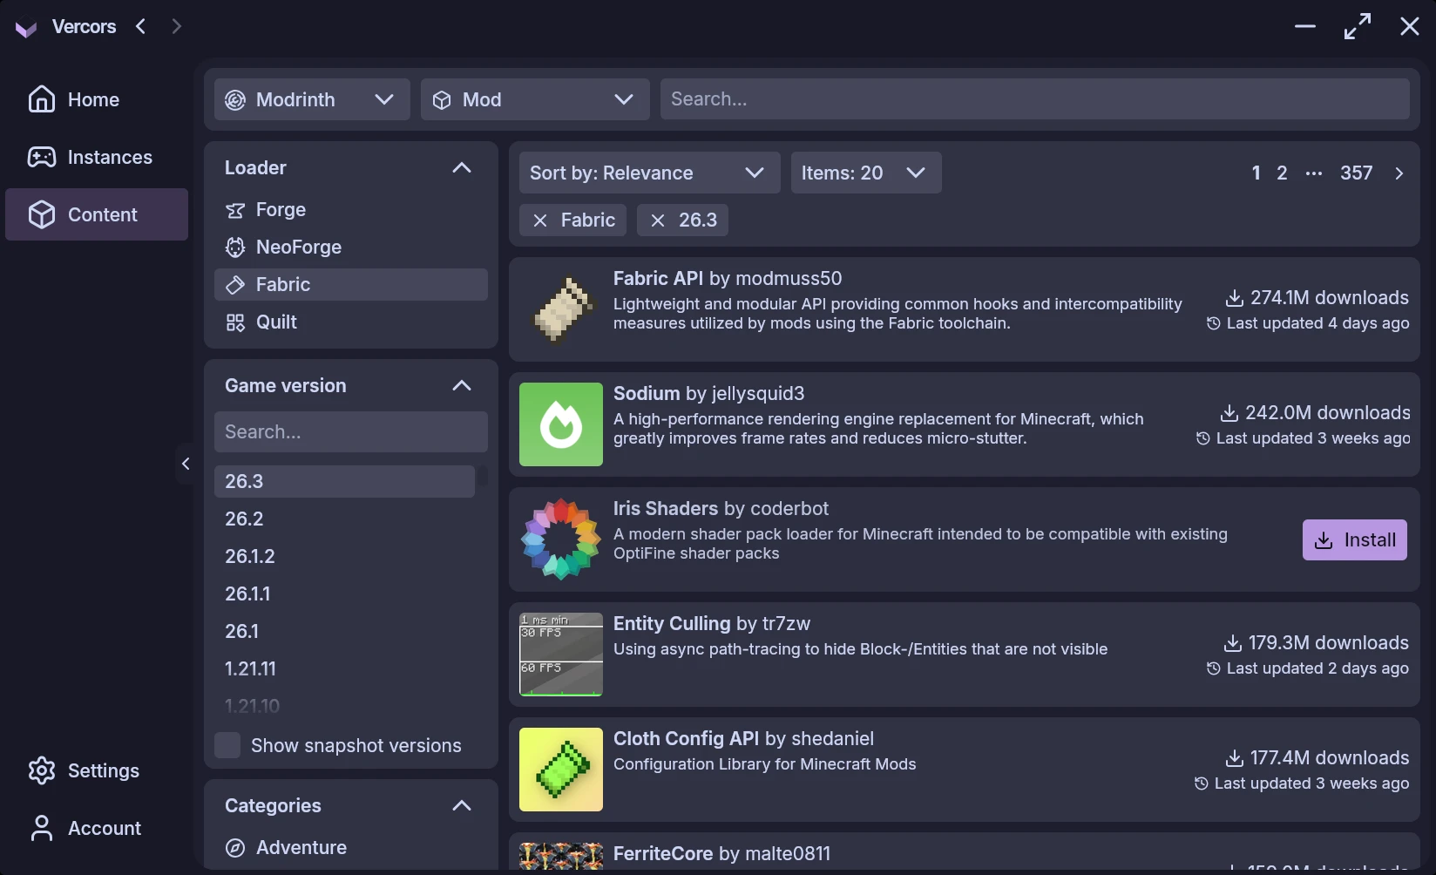Enable Show snapshot versions checkbox
This screenshot has height=875, width=1436.
pos(227,745)
